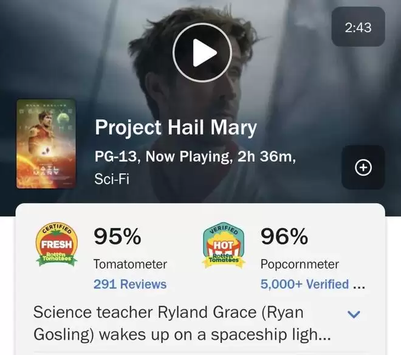Tap the Science teacher Ryland Grace synopsis
Screen dimensions: 401x355
[168, 312]
